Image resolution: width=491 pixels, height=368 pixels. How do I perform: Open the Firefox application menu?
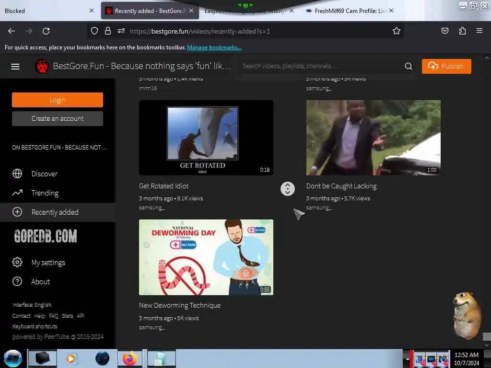(479, 31)
